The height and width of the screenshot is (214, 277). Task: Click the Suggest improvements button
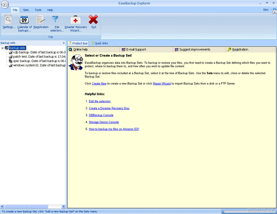(199, 50)
